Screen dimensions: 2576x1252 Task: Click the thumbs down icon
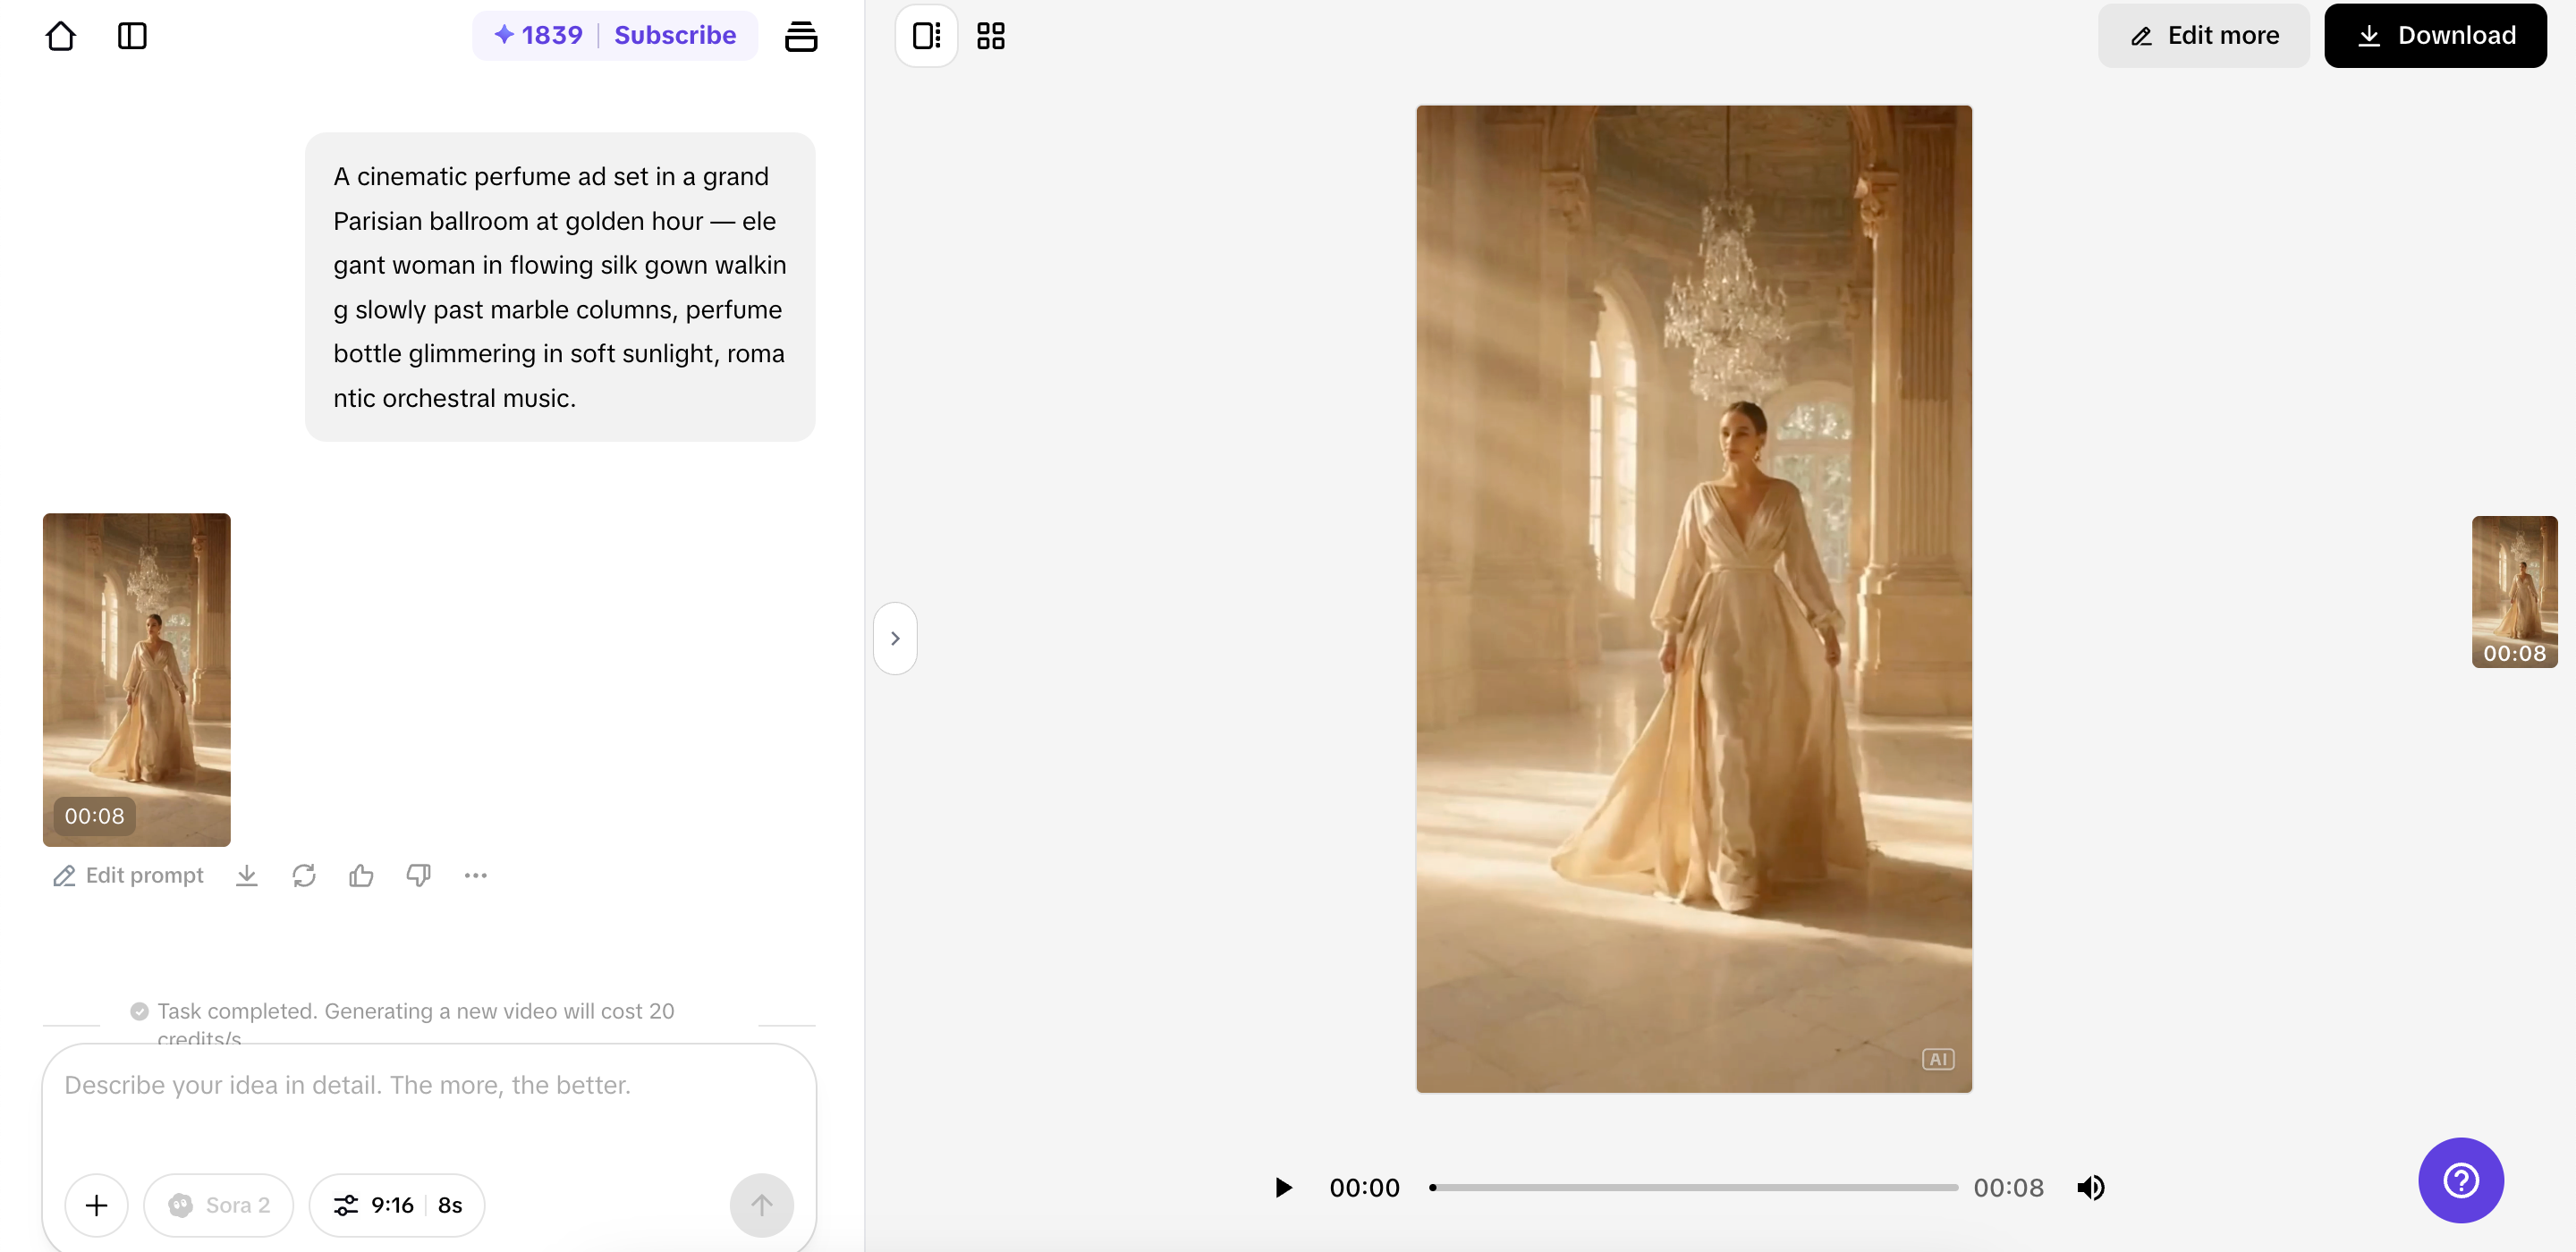(418, 876)
